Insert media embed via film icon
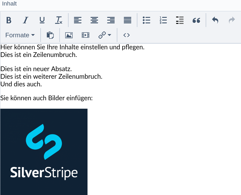241x195 pixels. 86,35
